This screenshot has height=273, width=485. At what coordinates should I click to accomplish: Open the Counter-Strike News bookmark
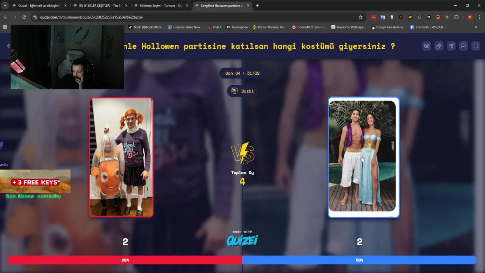[x=185, y=27]
